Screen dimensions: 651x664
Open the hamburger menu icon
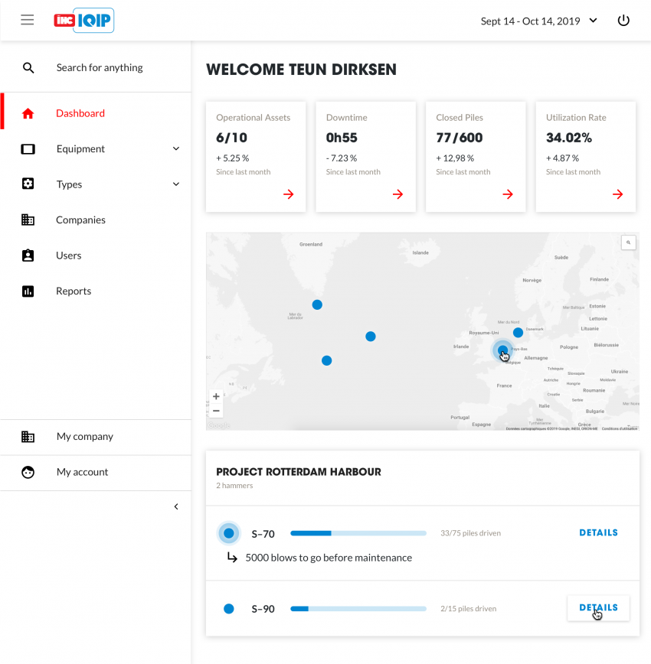tap(28, 21)
